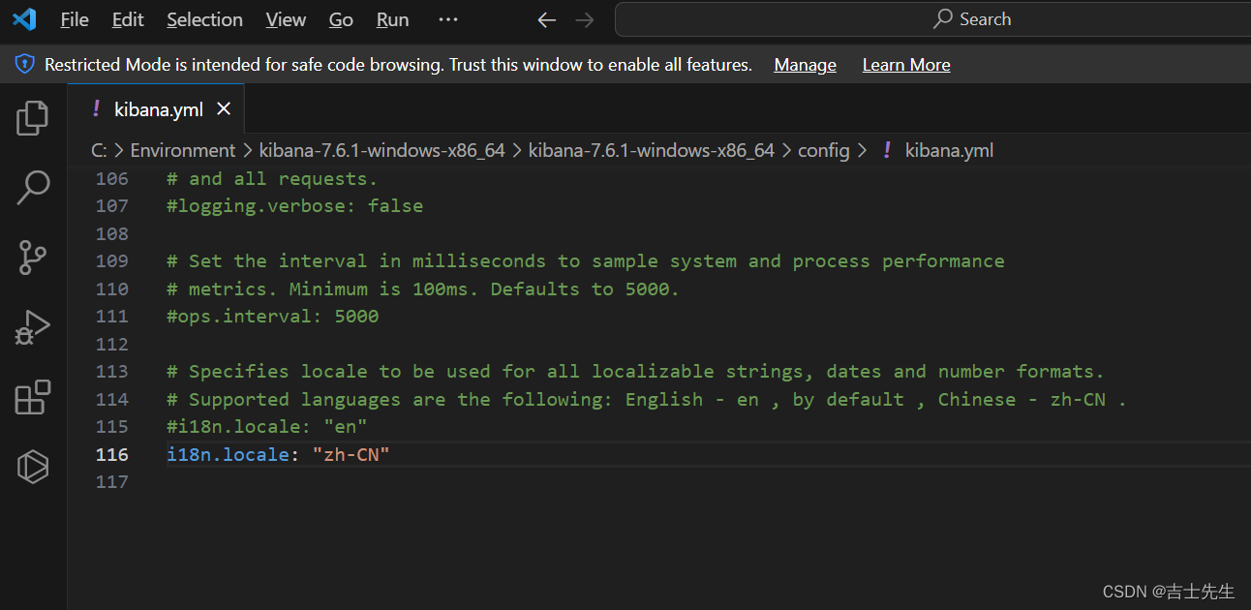Click line number 106 in gutter
Viewport: 1251px width, 610px height.
[112, 178]
